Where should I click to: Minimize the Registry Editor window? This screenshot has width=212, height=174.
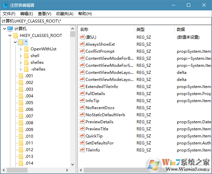173,5
